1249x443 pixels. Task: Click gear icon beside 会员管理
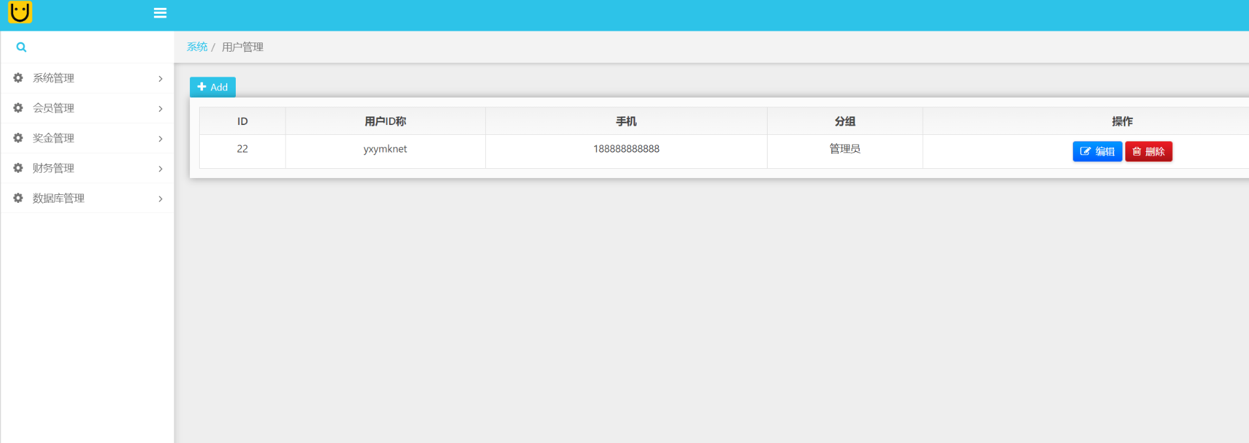(18, 108)
